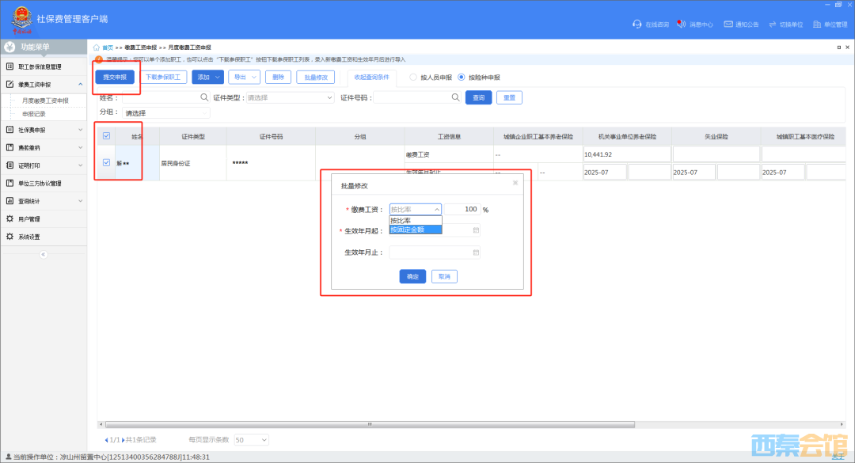The image size is (855, 463).
Task: Switch to the 收起查询条件 tab
Action: 371,78
